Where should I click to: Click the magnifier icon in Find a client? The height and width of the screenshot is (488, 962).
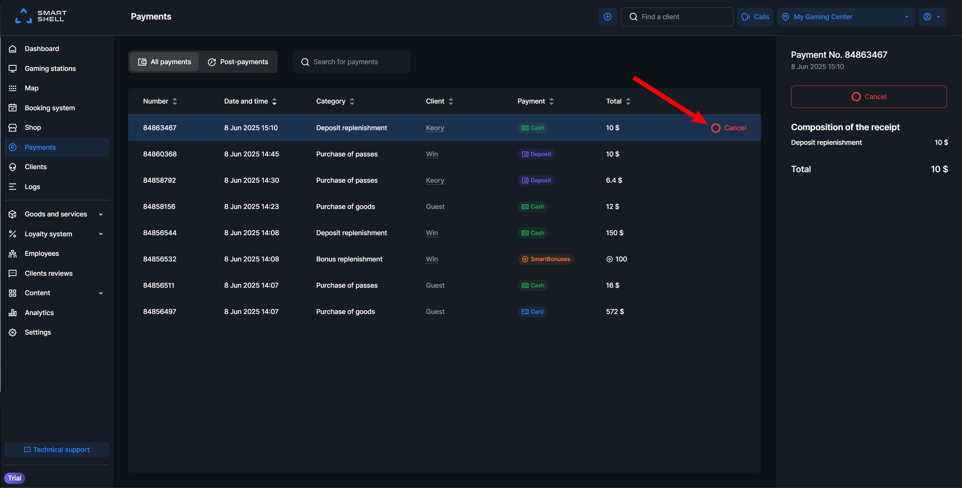pos(633,17)
